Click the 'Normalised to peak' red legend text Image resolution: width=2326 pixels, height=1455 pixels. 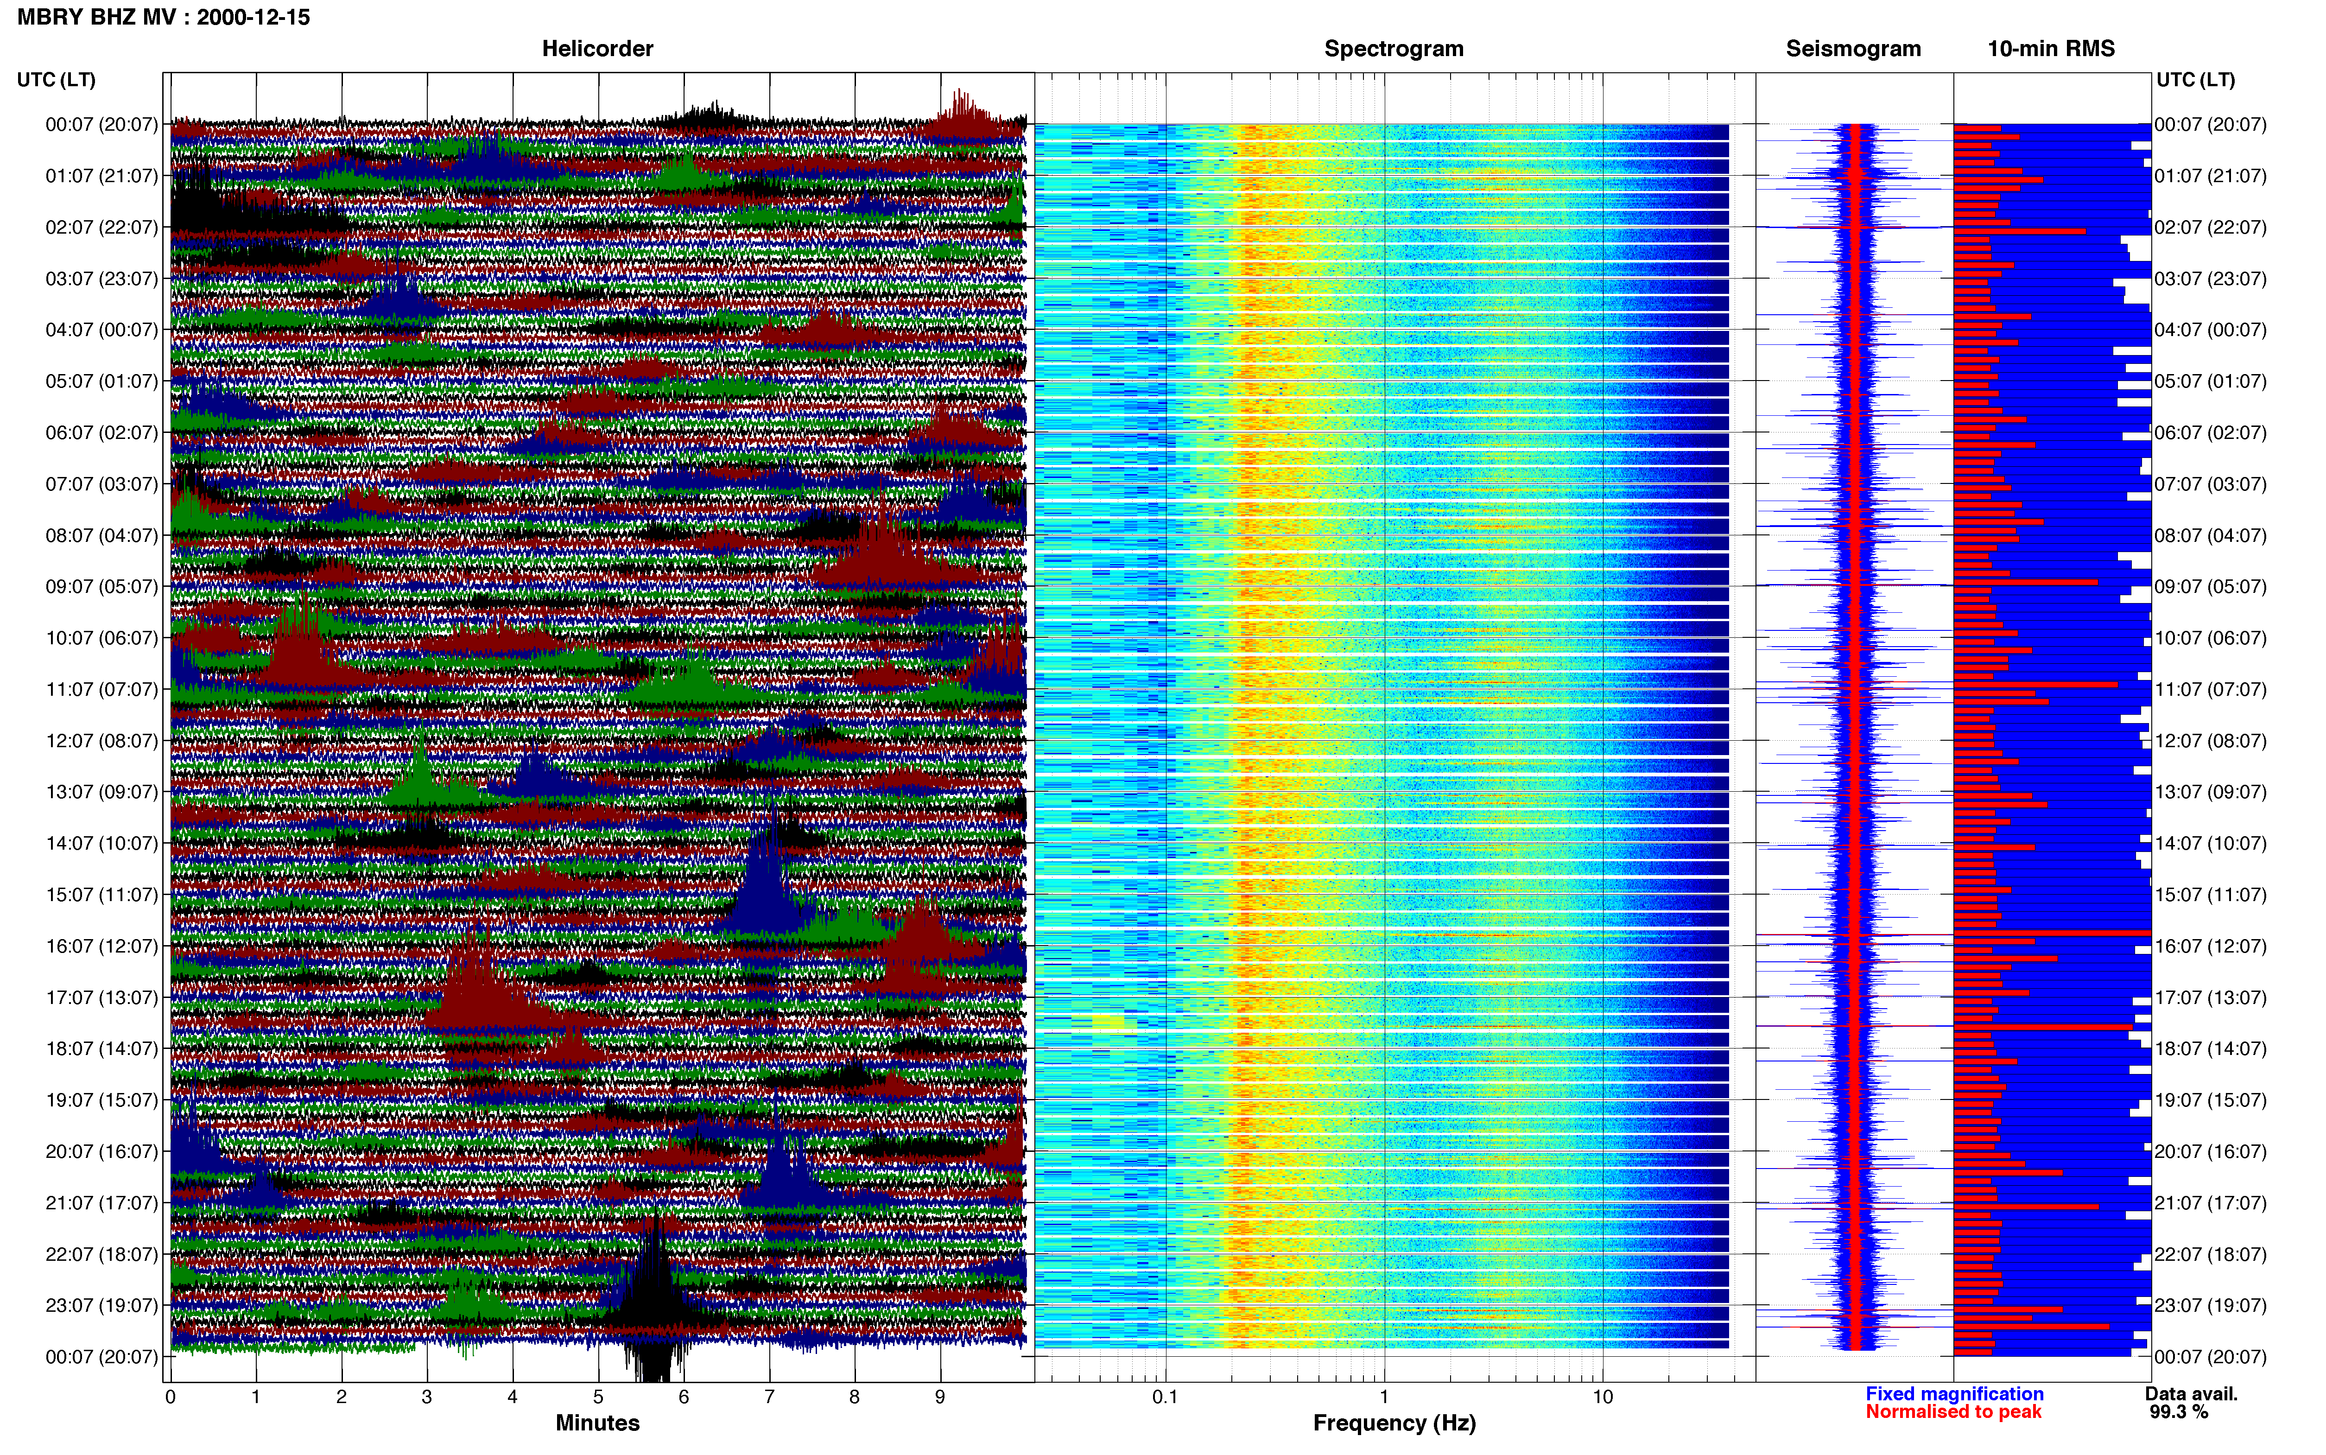coord(1953,1412)
